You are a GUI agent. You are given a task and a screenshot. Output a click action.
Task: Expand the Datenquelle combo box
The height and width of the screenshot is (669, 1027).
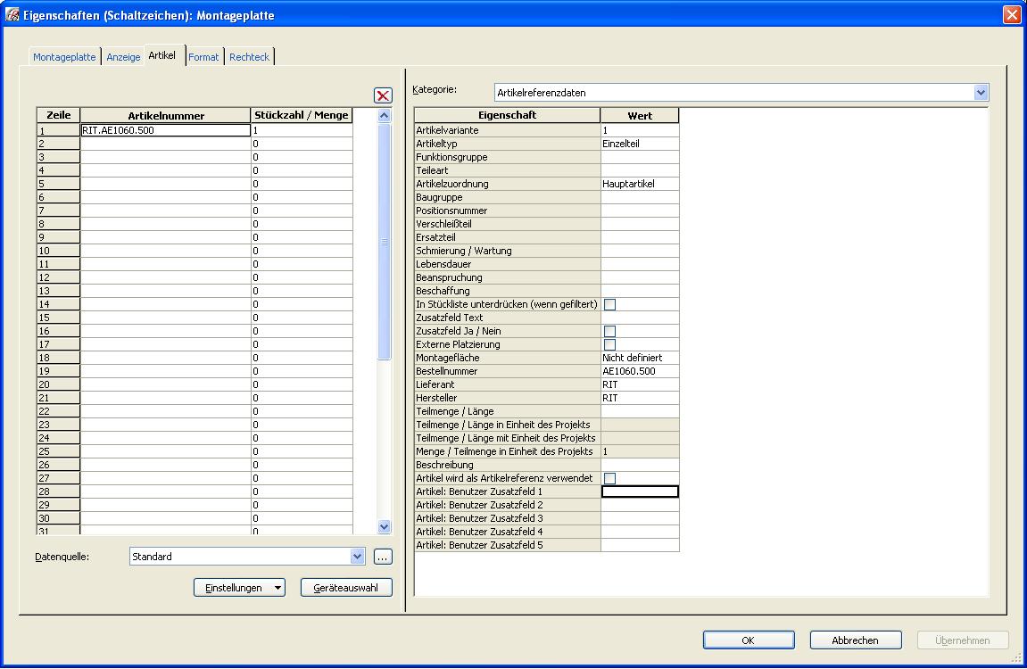click(x=357, y=557)
